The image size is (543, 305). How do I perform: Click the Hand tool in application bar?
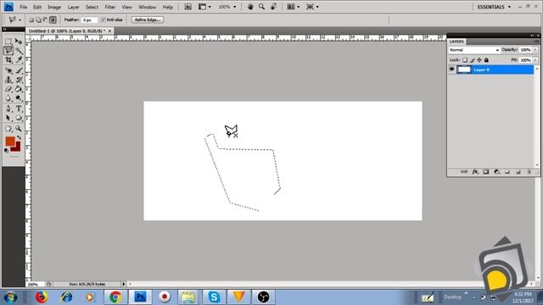[x=250, y=7]
